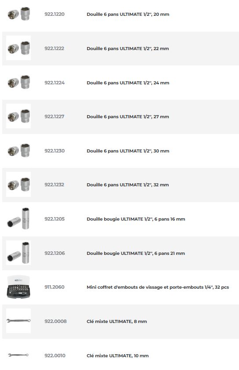Open the 10 mm combination wrench thumbnail
The width and height of the screenshot is (239, 370).
coord(18,355)
